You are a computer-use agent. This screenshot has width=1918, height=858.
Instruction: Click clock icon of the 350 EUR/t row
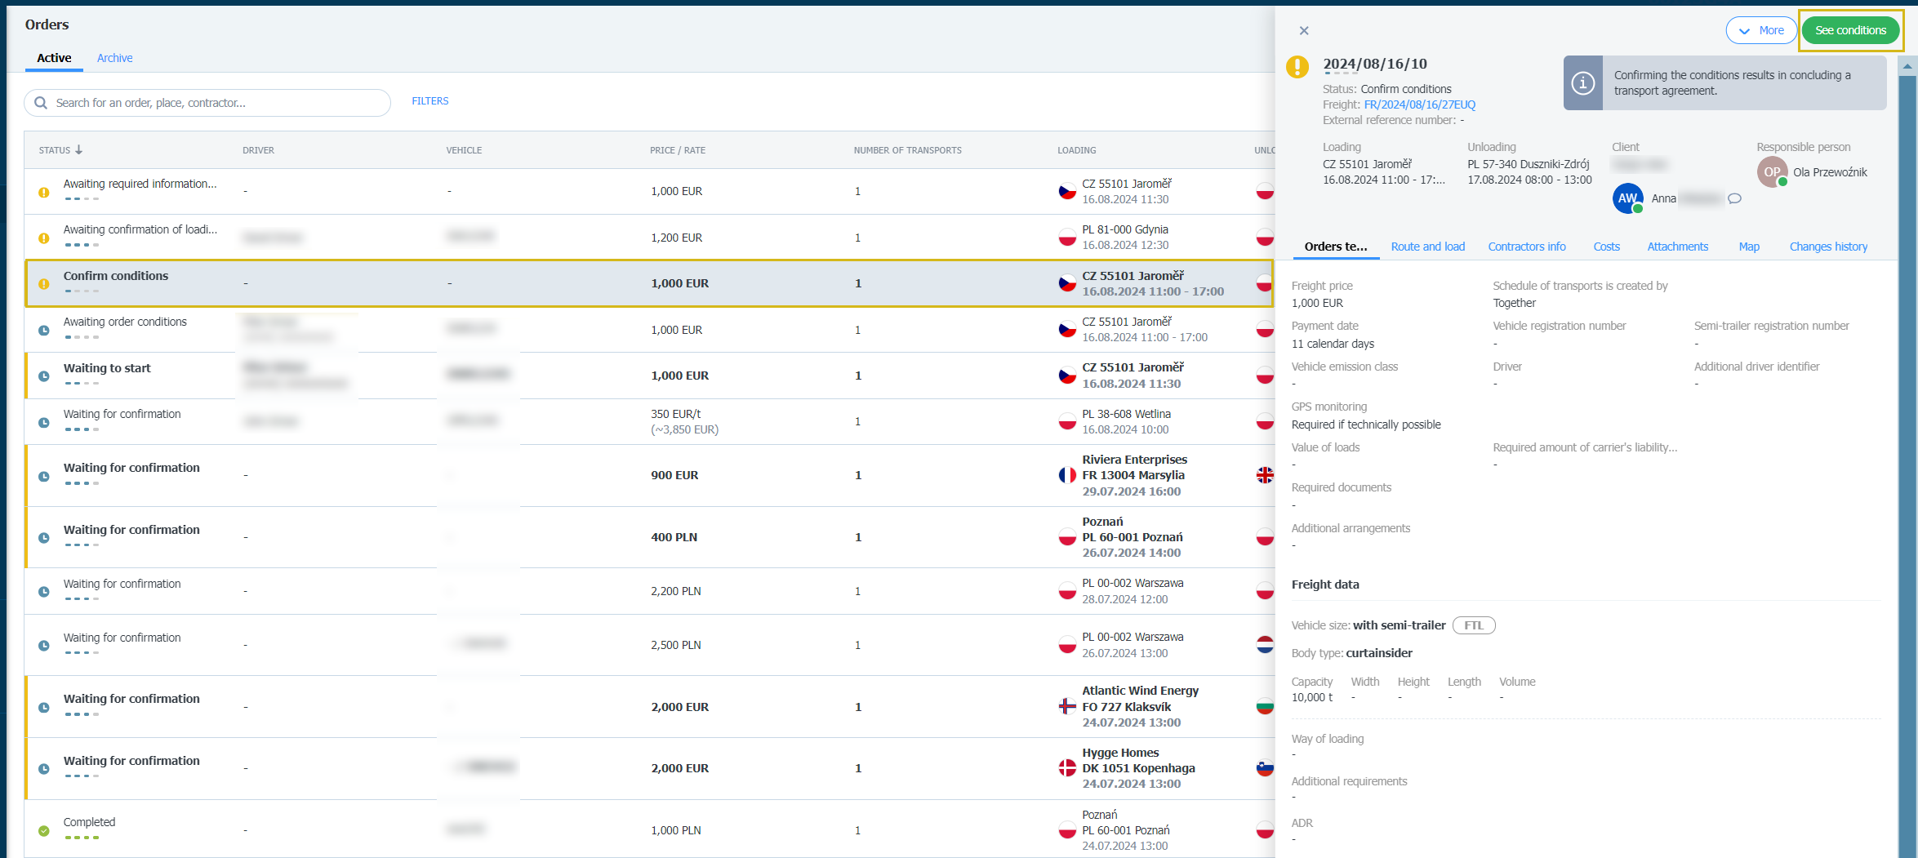(x=44, y=423)
